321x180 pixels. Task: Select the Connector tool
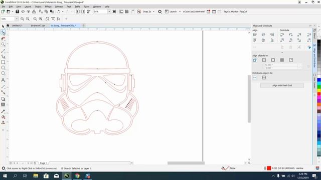coord(3,92)
